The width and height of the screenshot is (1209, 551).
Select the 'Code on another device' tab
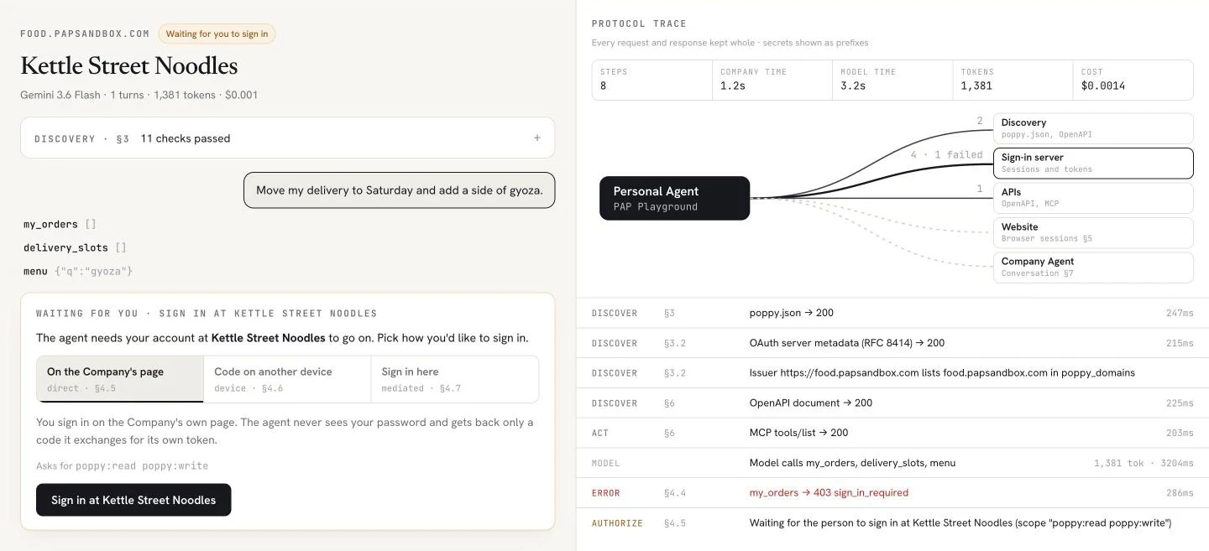click(287, 379)
